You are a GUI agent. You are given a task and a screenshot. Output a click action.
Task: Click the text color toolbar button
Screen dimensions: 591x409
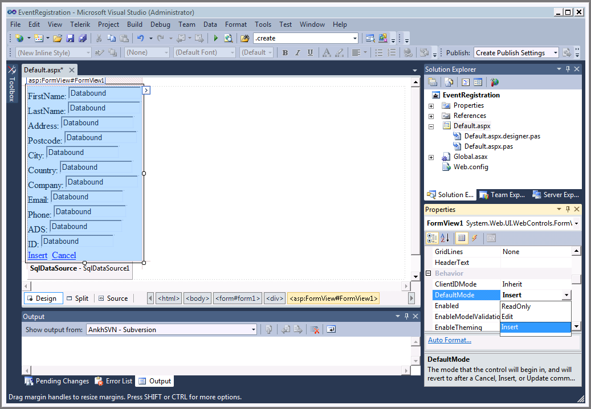tap(327, 53)
